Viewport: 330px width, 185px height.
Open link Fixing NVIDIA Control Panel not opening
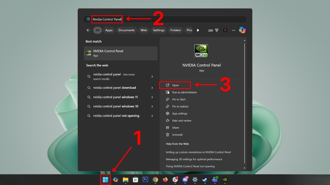coord(190,166)
